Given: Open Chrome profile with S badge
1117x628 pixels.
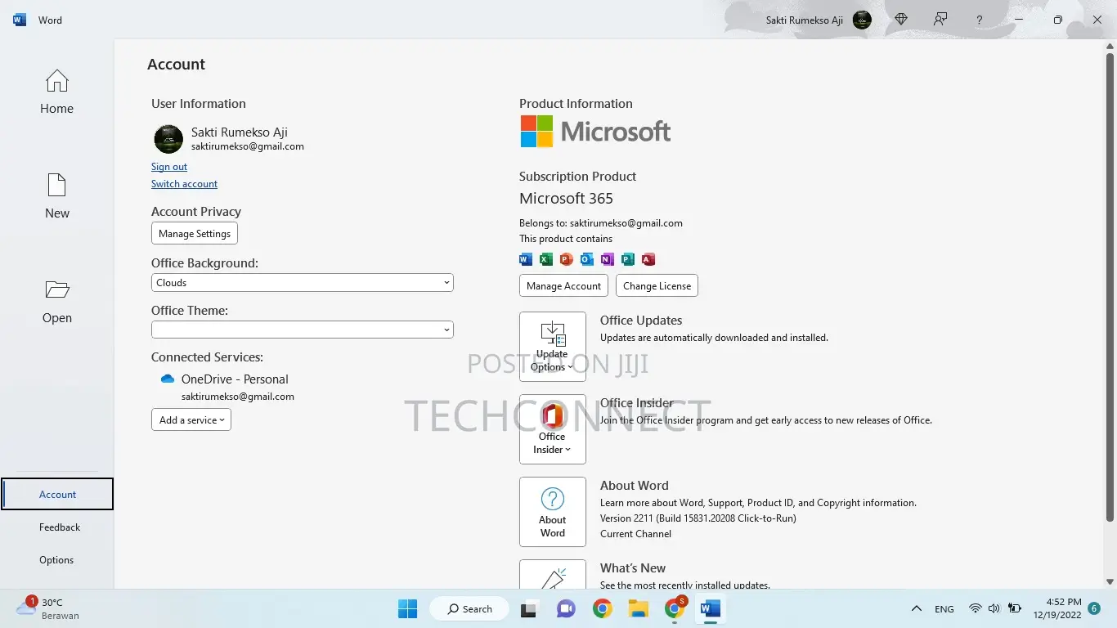Looking at the screenshot, I should (x=675, y=608).
